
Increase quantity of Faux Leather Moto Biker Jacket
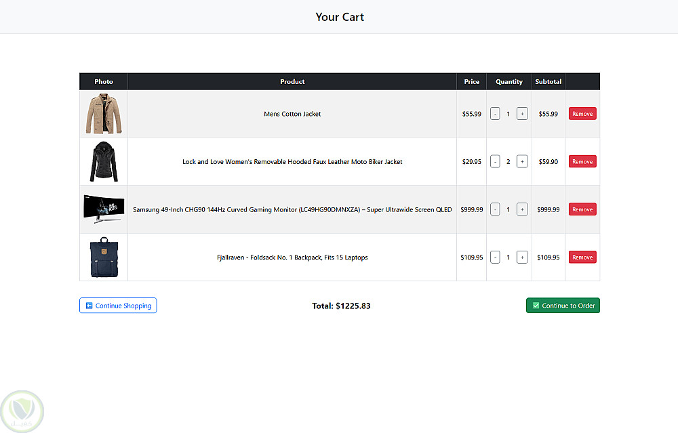pos(522,161)
